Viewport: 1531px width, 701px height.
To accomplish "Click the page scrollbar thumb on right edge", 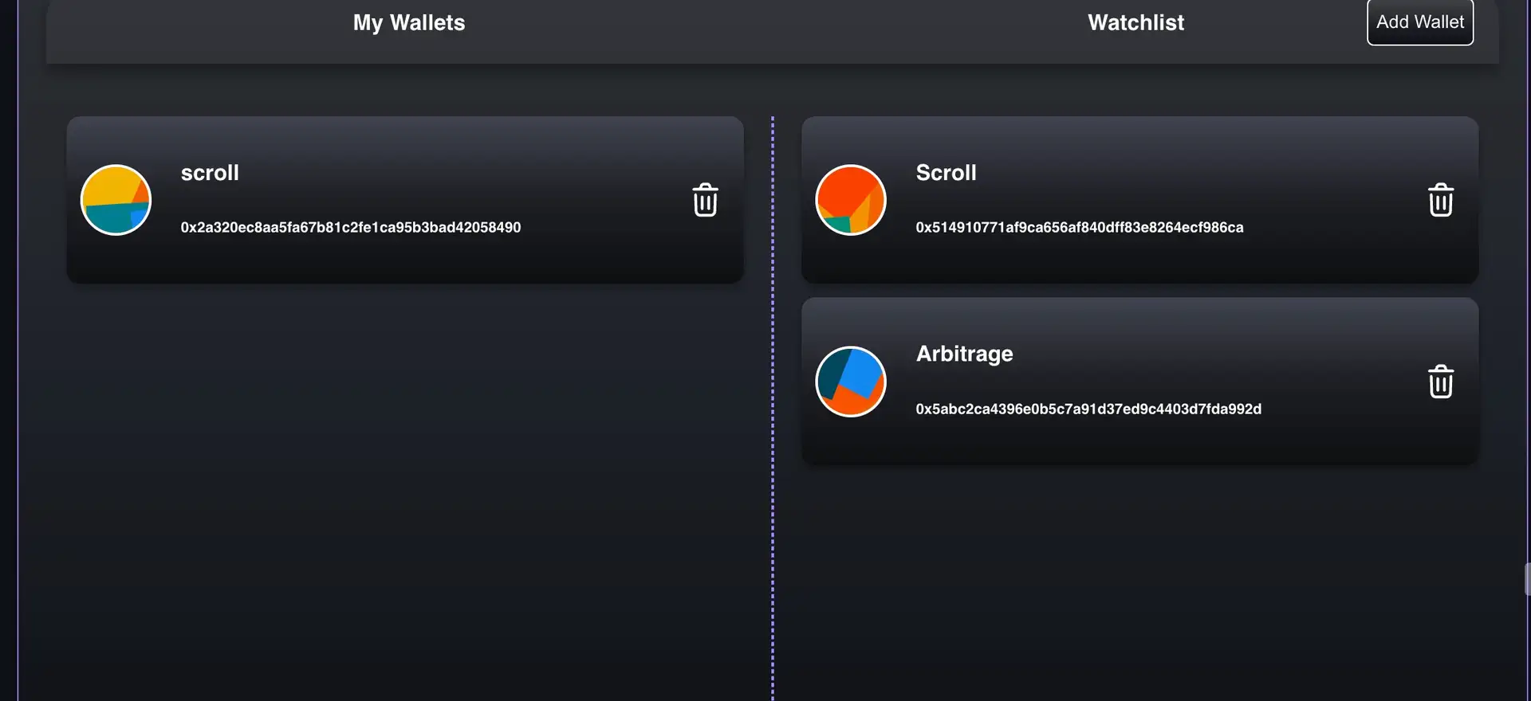I will pyautogui.click(x=1526, y=579).
